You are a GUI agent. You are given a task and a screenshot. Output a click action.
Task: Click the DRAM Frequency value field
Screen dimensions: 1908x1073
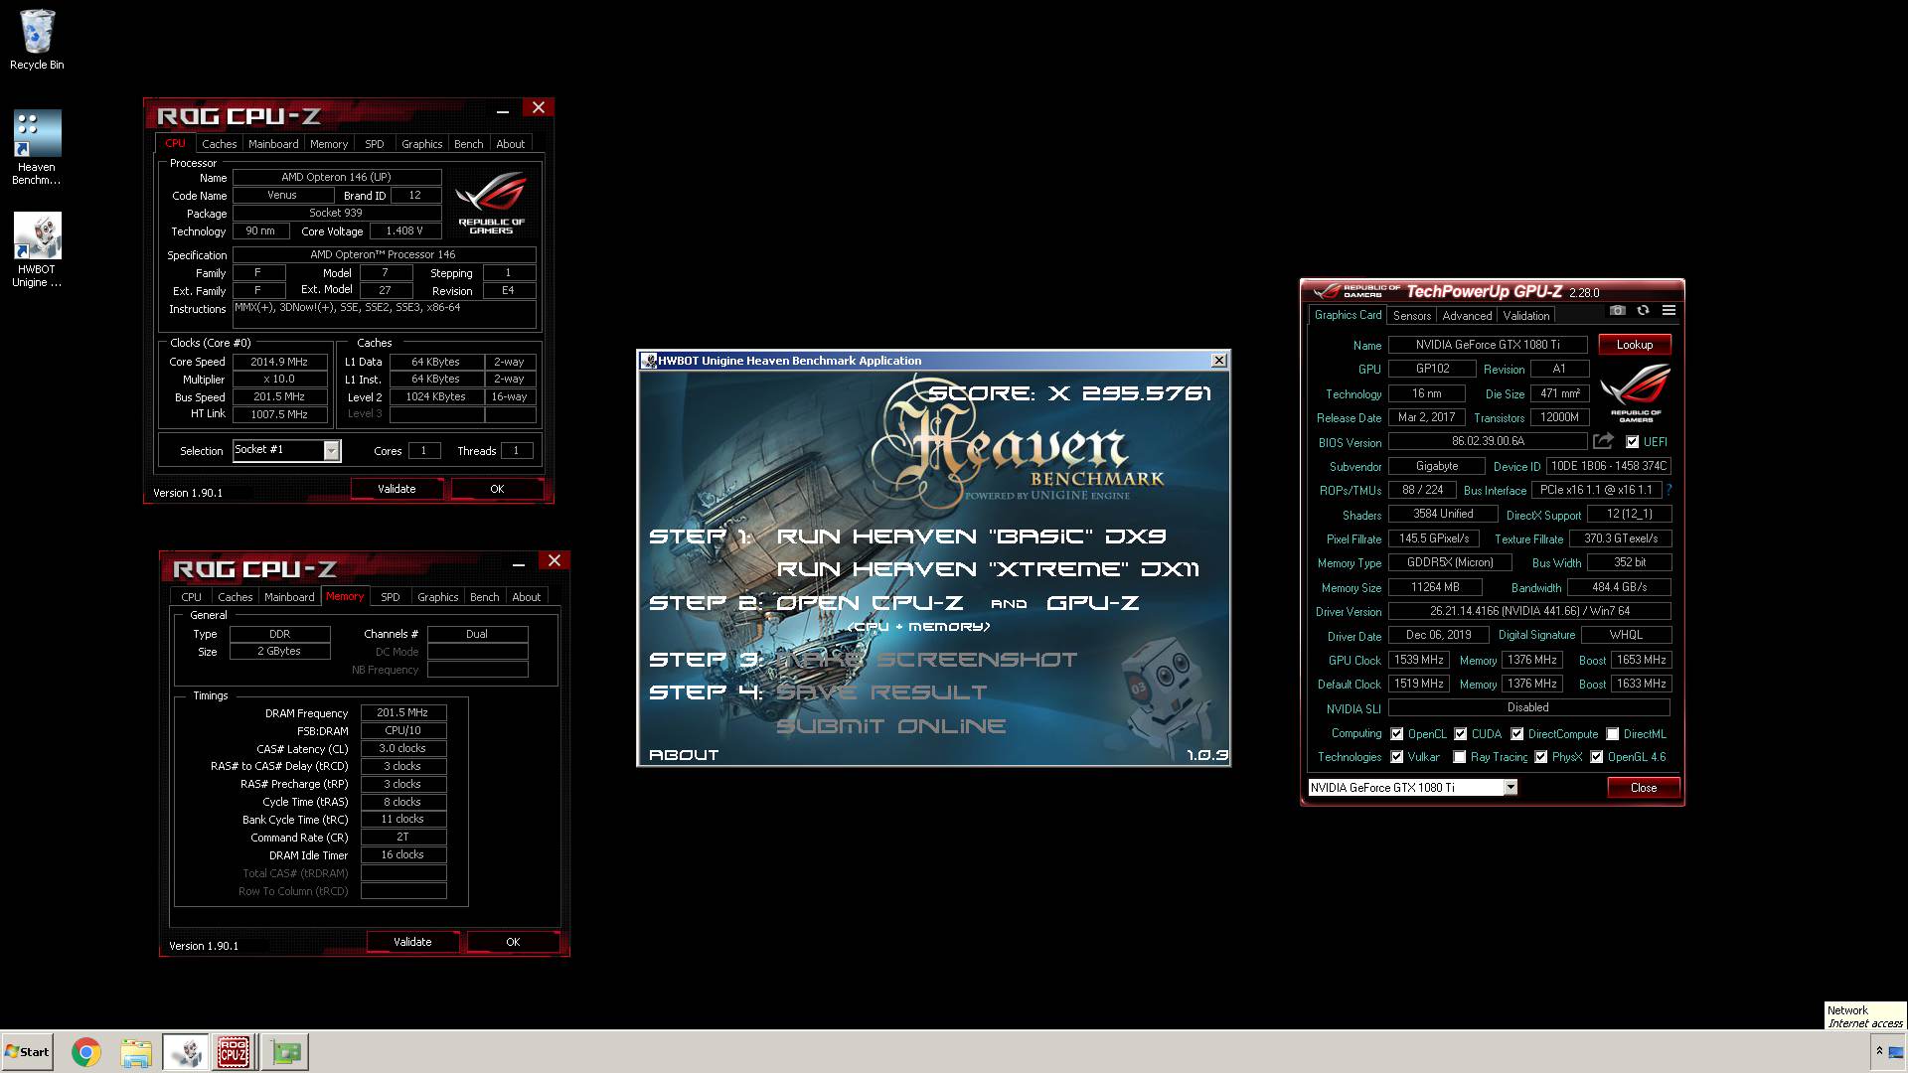(403, 713)
